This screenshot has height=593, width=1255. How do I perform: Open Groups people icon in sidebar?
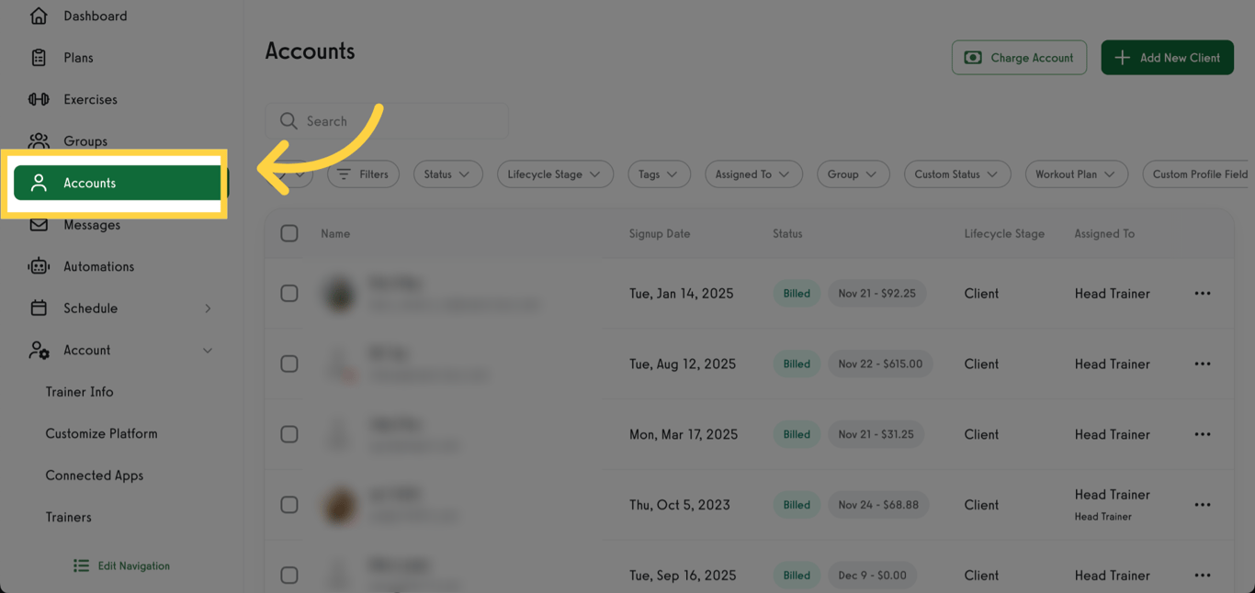point(39,140)
